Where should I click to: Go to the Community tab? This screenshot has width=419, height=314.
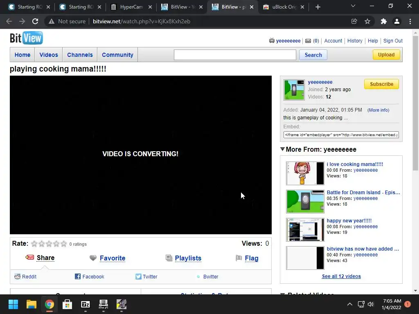[117, 55]
